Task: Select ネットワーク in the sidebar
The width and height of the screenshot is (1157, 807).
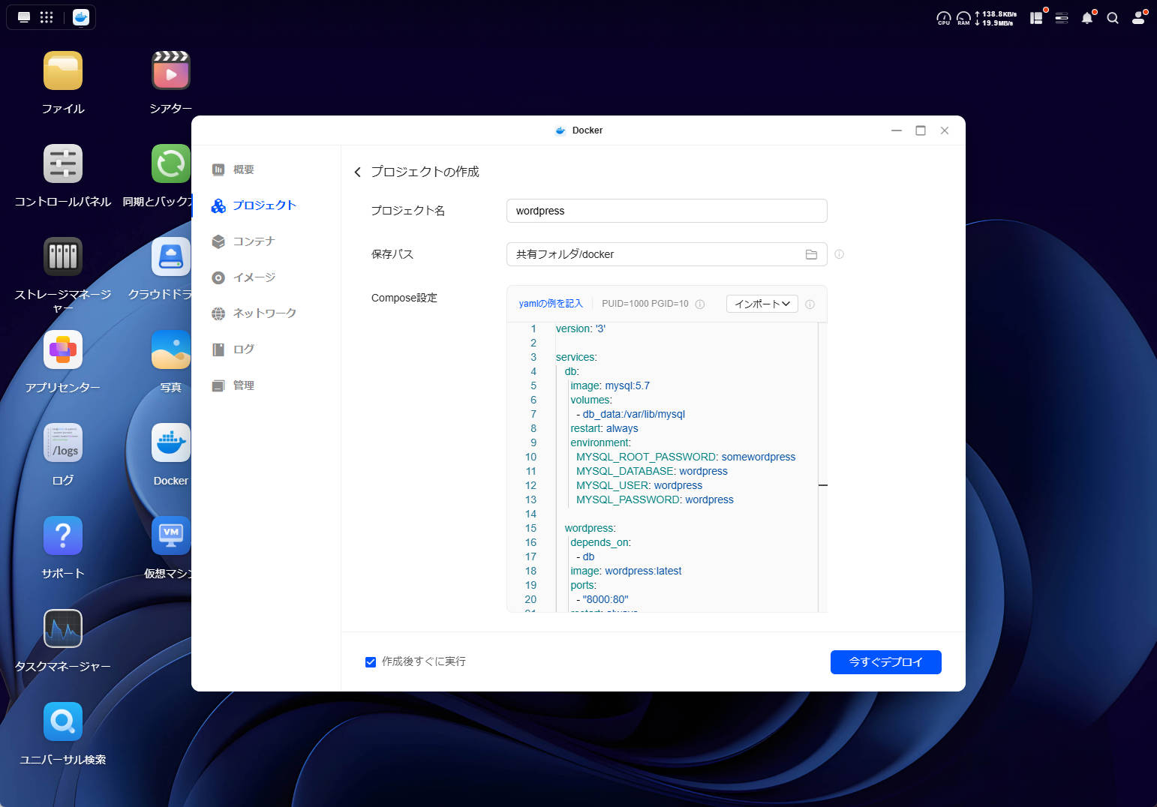Action: tap(254, 313)
